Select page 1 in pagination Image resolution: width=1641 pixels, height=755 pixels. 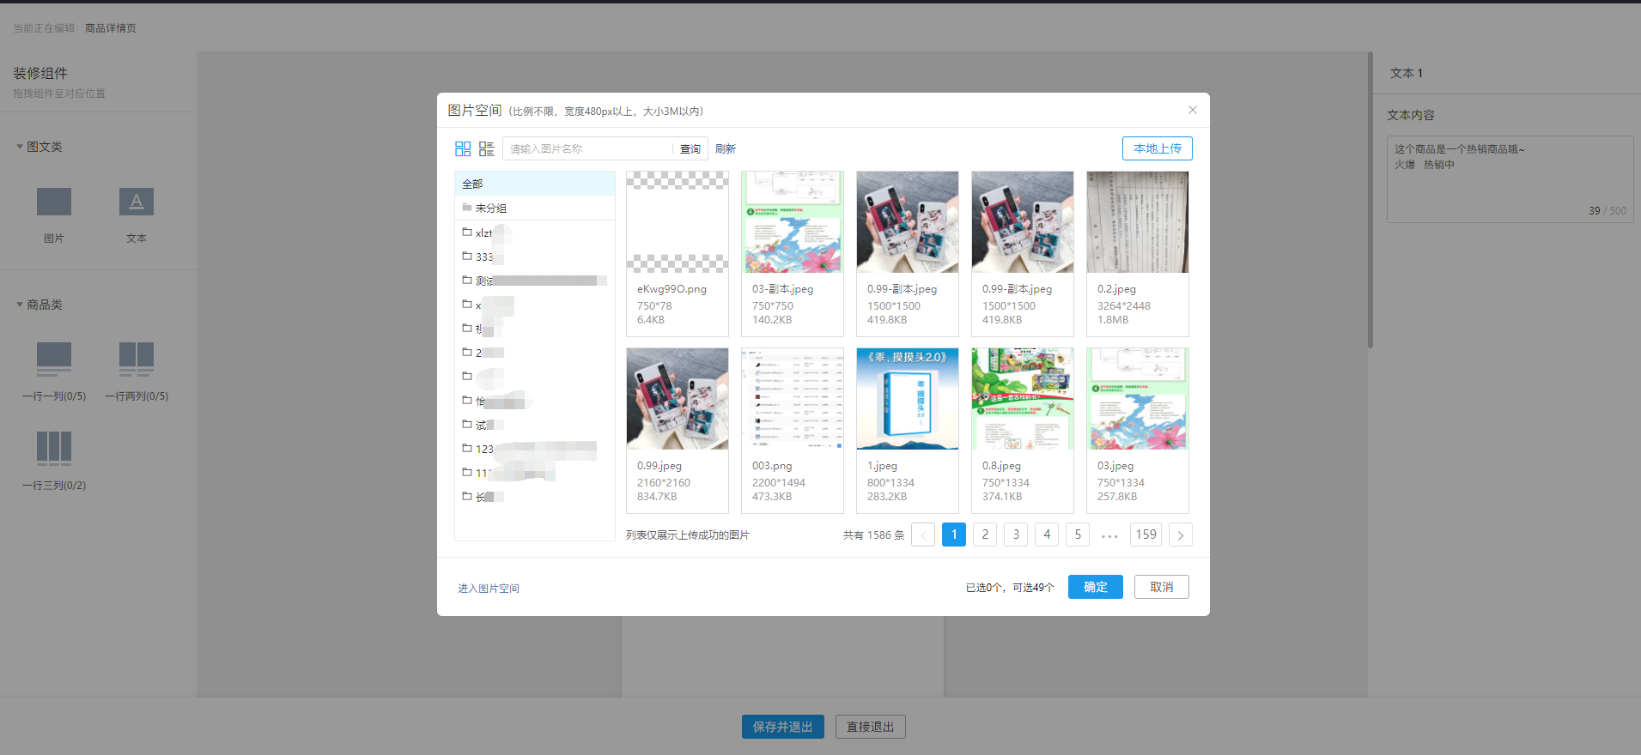click(954, 535)
